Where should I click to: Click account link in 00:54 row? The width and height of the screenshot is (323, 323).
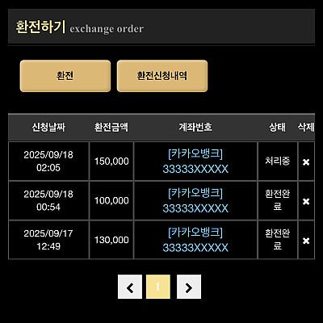[x=195, y=201]
